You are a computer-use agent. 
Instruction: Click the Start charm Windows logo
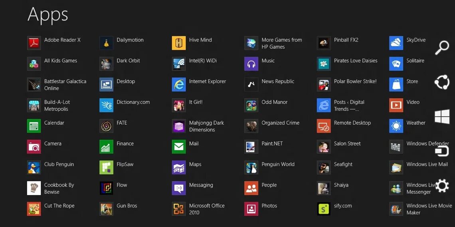(x=442, y=117)
